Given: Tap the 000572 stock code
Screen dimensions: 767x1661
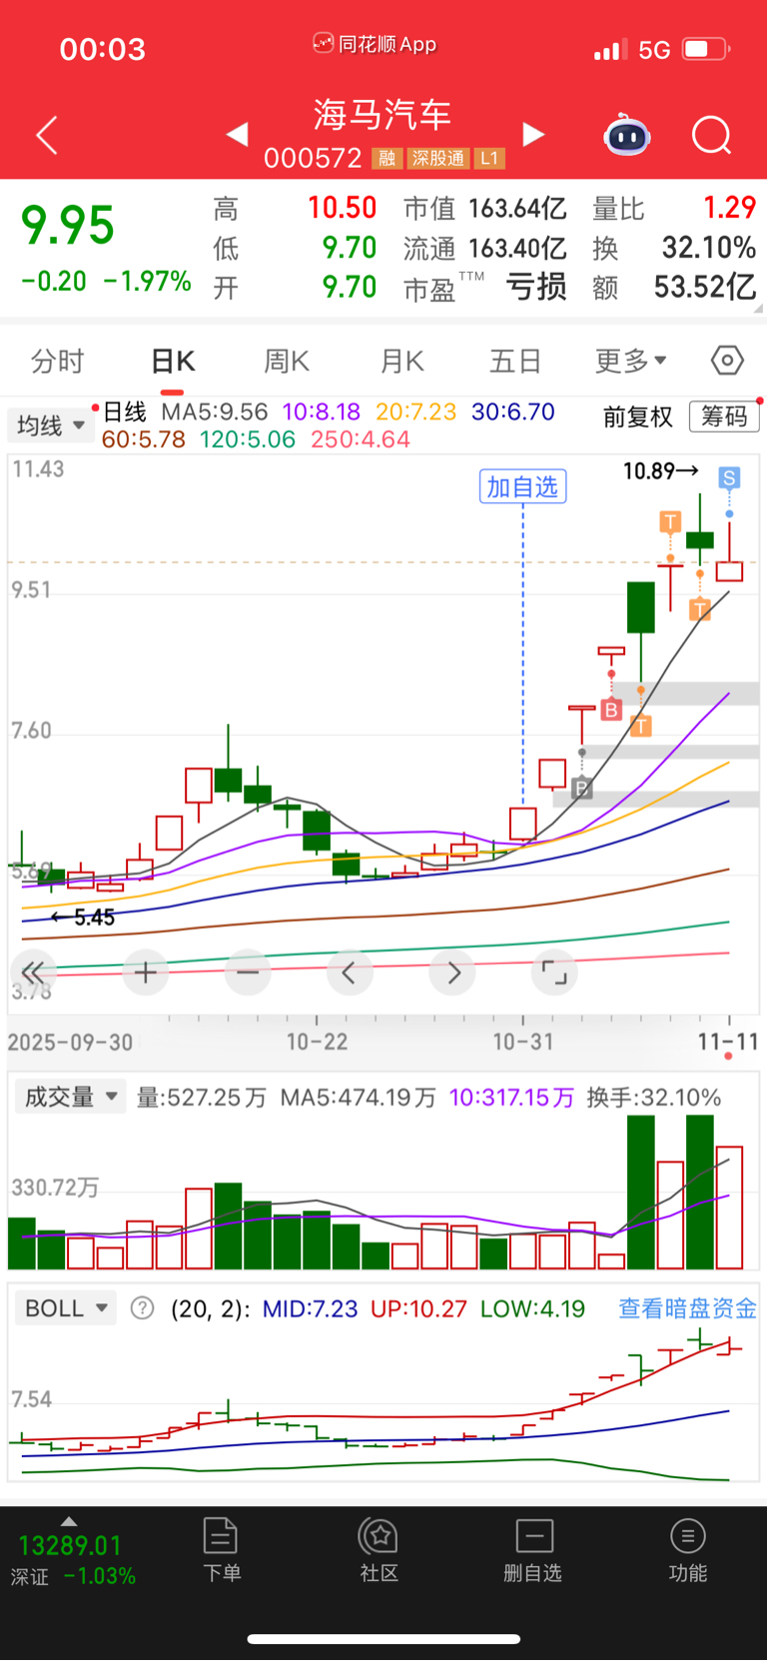Looking at the screenshot, I should point(313,158).
